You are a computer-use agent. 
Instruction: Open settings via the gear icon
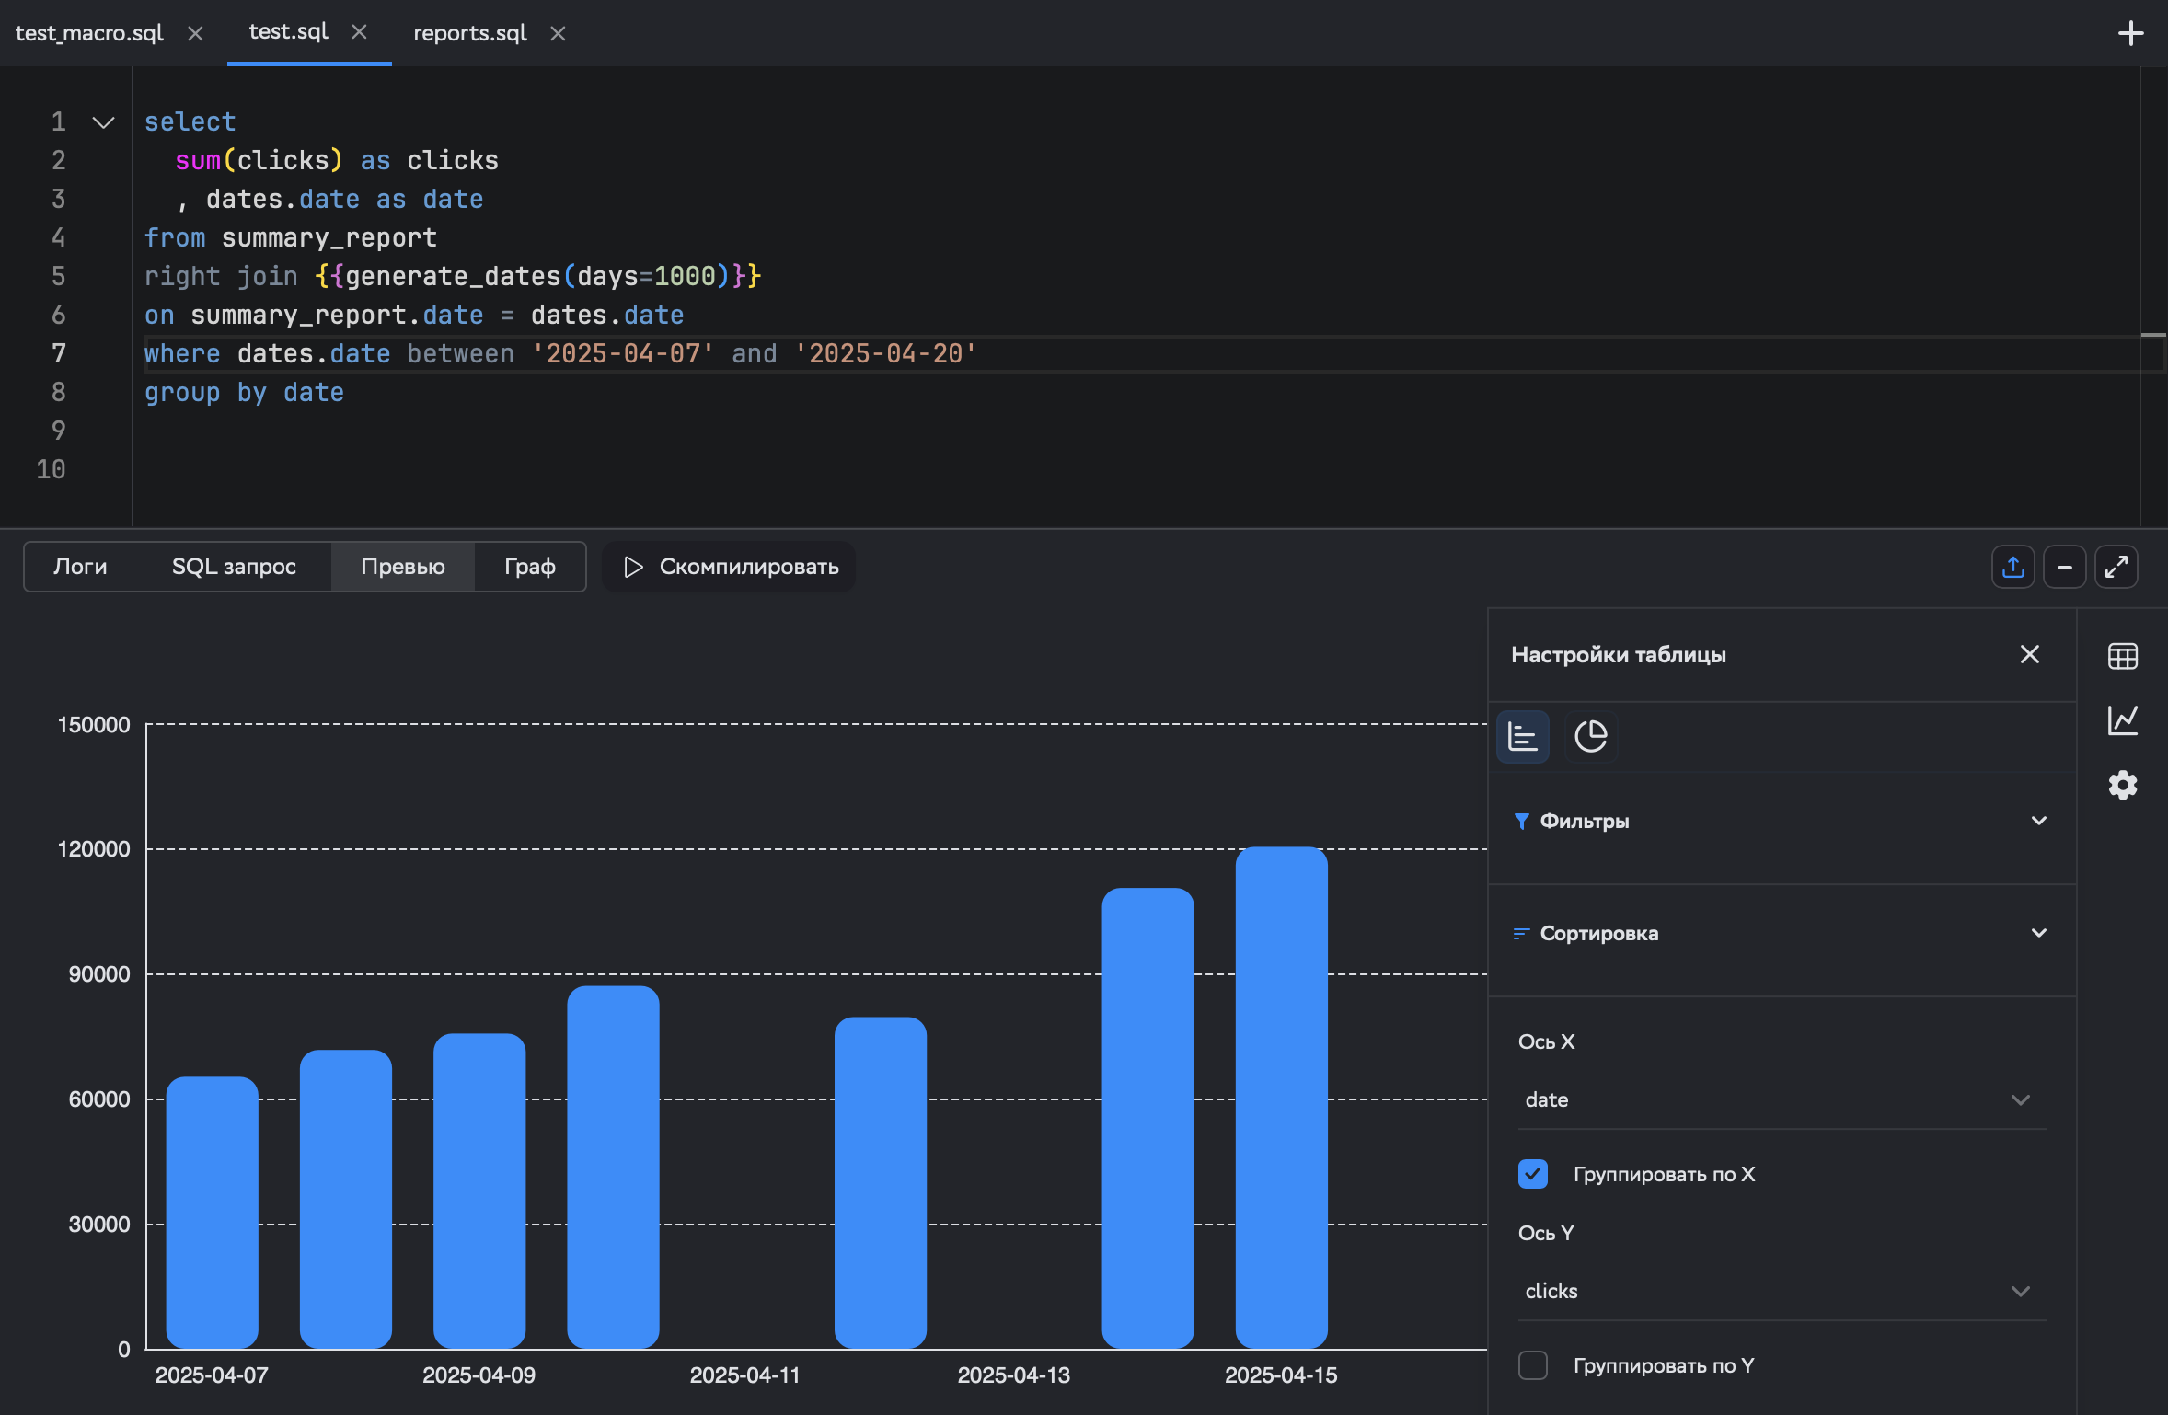click(2122, 785)
